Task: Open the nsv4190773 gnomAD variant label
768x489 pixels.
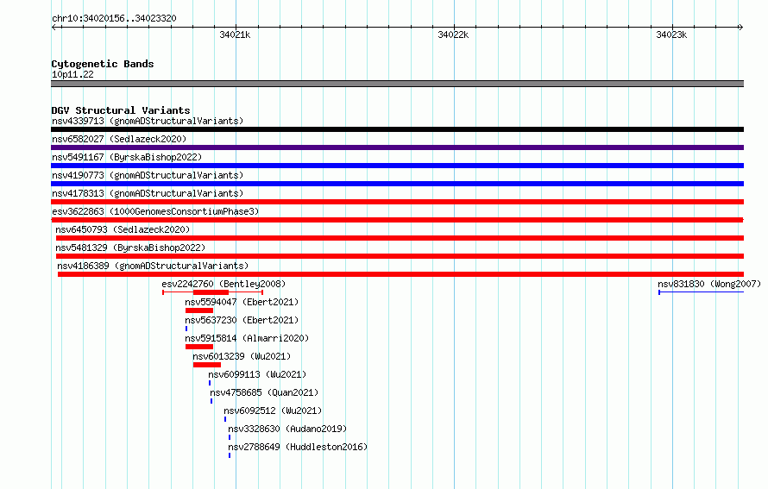Action: pyautogui.click(x=148, y=175)
